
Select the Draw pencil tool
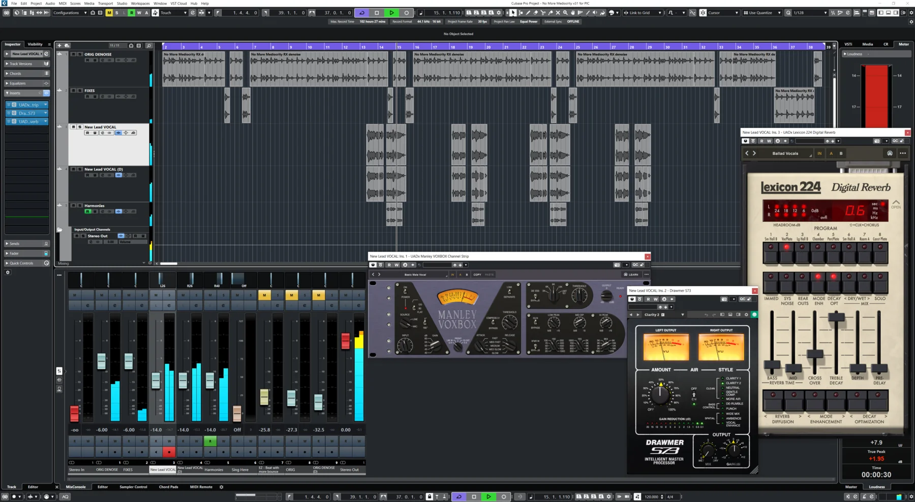point(528,13)
